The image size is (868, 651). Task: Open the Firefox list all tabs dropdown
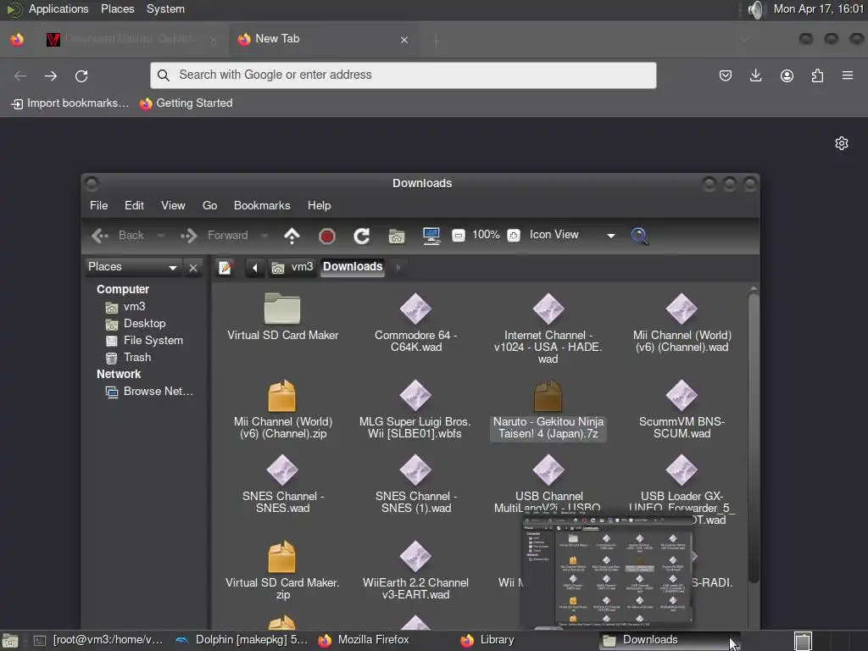tap(744, 39)
